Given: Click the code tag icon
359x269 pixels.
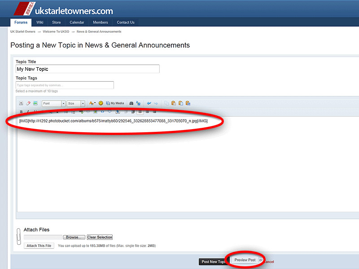Looking at the screenshot, I should (103, 112).
